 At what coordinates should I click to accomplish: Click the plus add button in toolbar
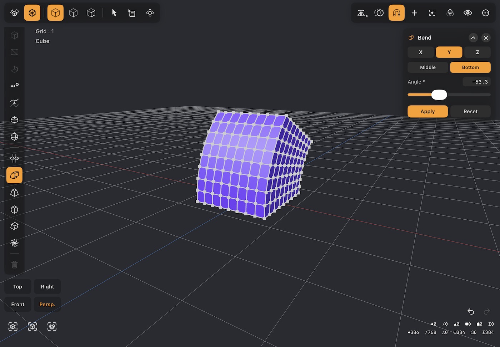(414, 13)
